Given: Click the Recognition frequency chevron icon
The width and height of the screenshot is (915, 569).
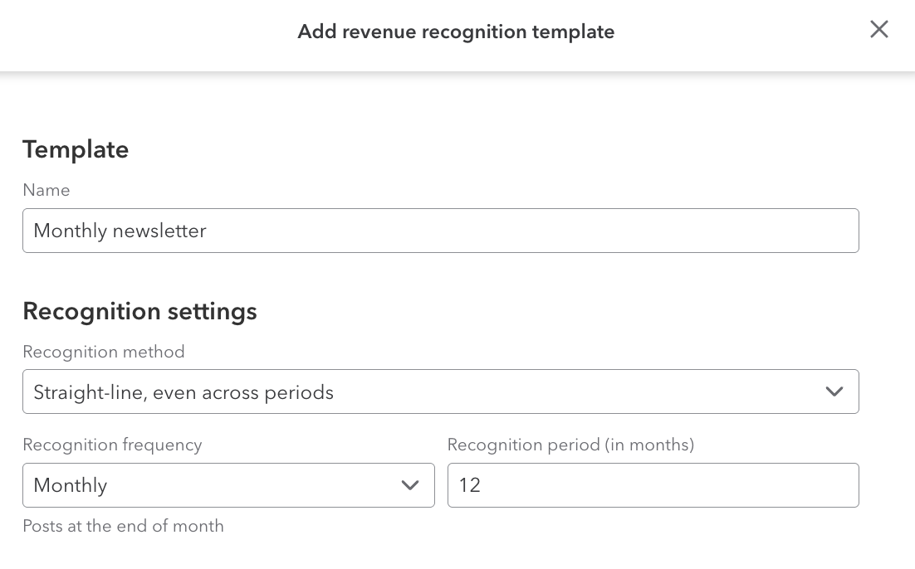Looking at the screenshot, I should (410, 485).
